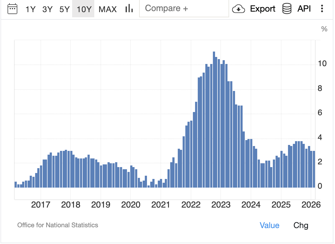Click the 2017 x-axis label

tap(41, 205)
